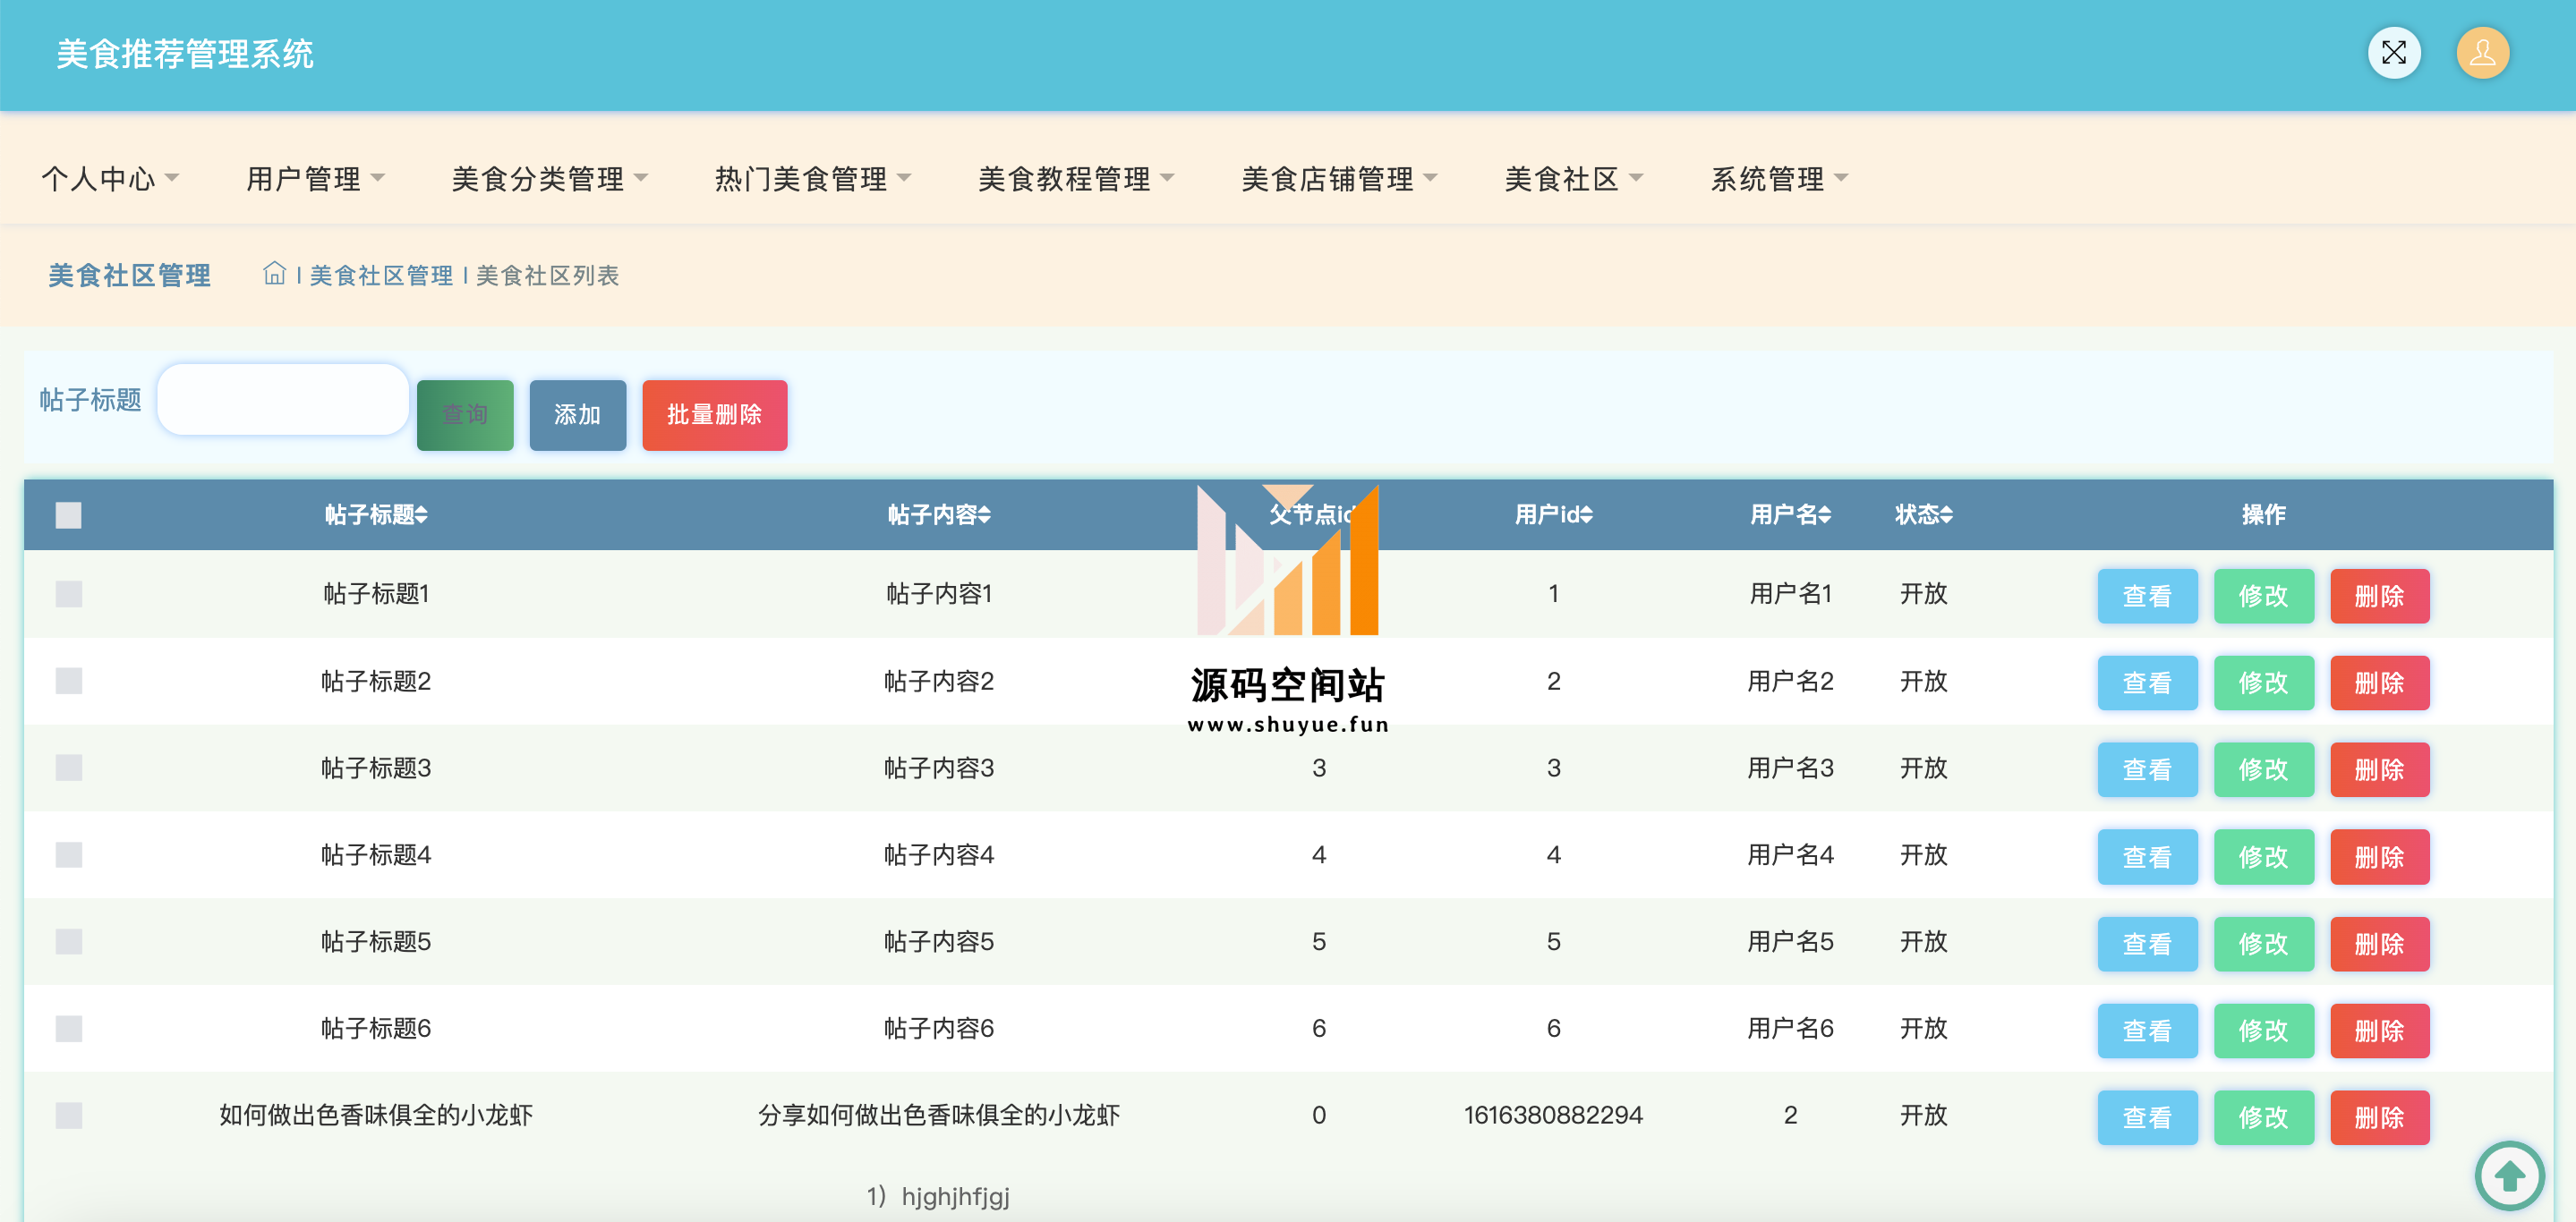Expand the 美食社区 menu
The image size is (2576, 1222).
point(1574,179)
